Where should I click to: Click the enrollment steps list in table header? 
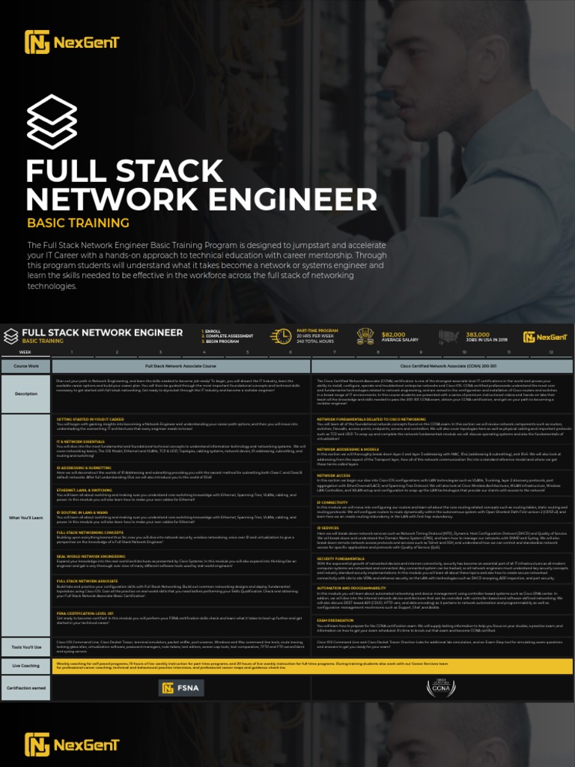[228, 336]
